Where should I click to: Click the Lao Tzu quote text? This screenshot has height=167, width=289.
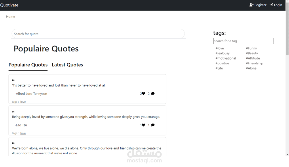point(86,117)
